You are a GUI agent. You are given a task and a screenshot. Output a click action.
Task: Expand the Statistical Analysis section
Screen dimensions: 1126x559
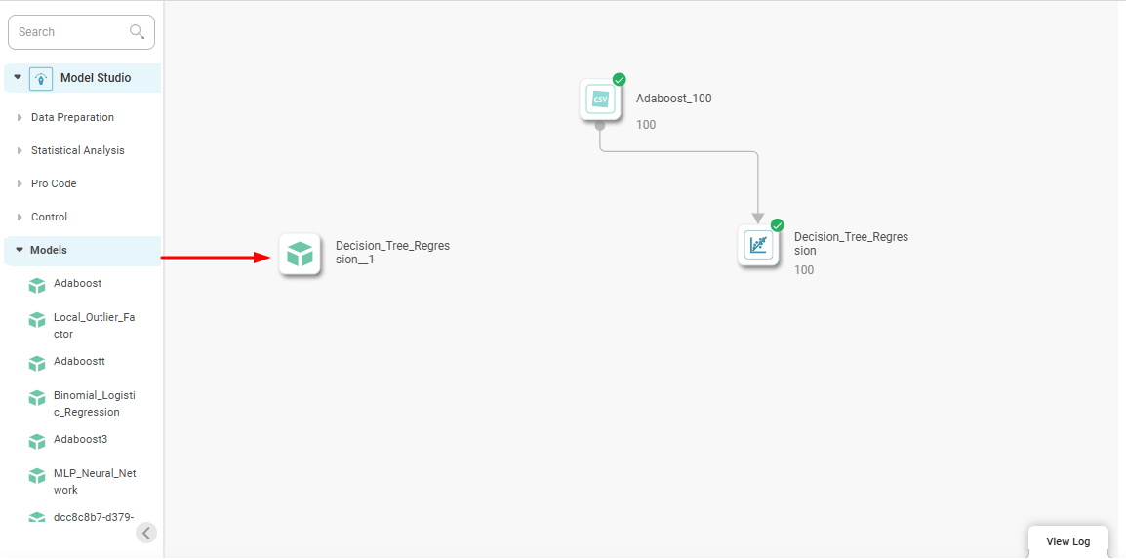pos(20,151)
